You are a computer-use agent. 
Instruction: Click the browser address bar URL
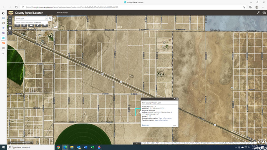pyautogui.click(x=72, y=7)
